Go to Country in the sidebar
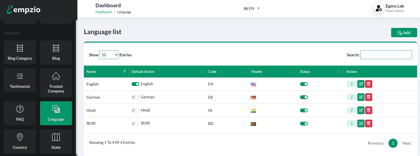 coord(20,141)
